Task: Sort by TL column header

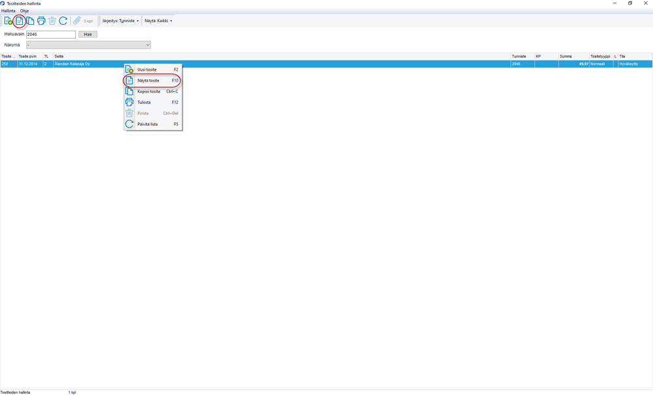Action: 48,56
